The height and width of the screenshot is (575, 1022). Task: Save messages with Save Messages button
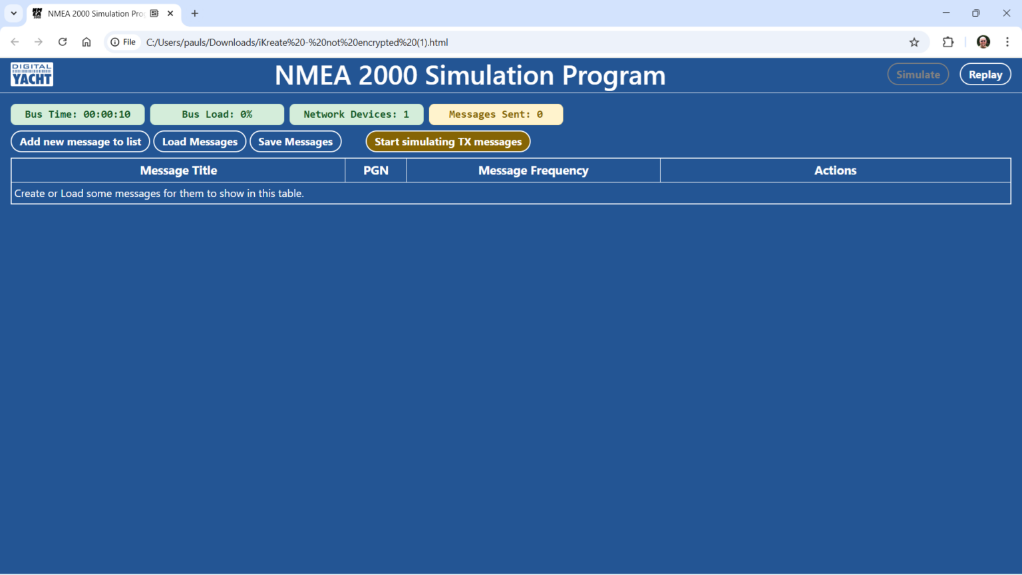pos(295,141)
